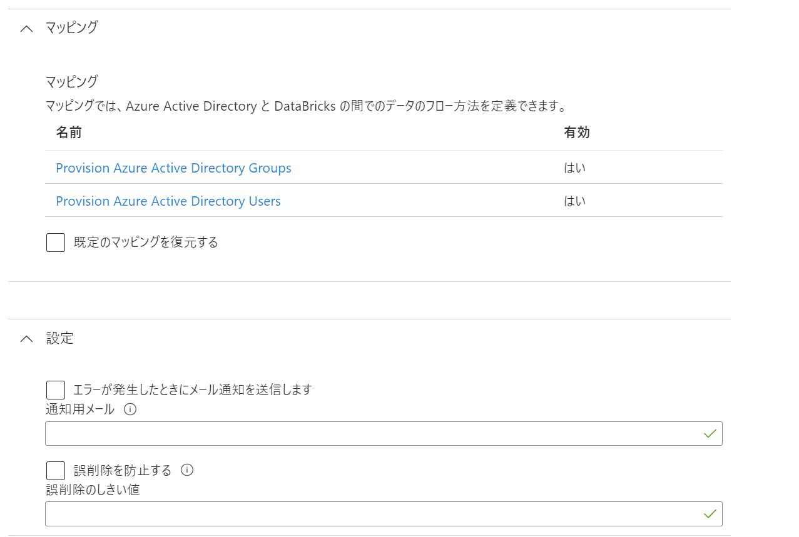Click はい in the Groups row

(575, 168)
